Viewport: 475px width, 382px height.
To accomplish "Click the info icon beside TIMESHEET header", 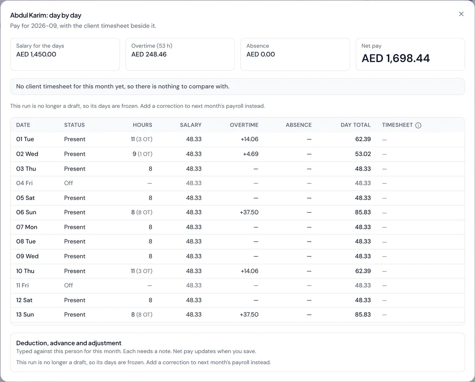I will pyautogui.click(x=418, y=125).
